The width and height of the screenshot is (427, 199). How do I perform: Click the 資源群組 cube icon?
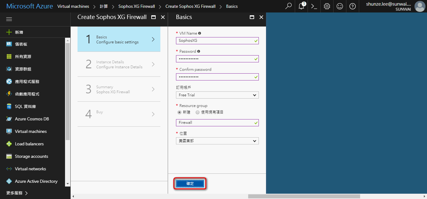pyautogui.click(x=9, y=69)
